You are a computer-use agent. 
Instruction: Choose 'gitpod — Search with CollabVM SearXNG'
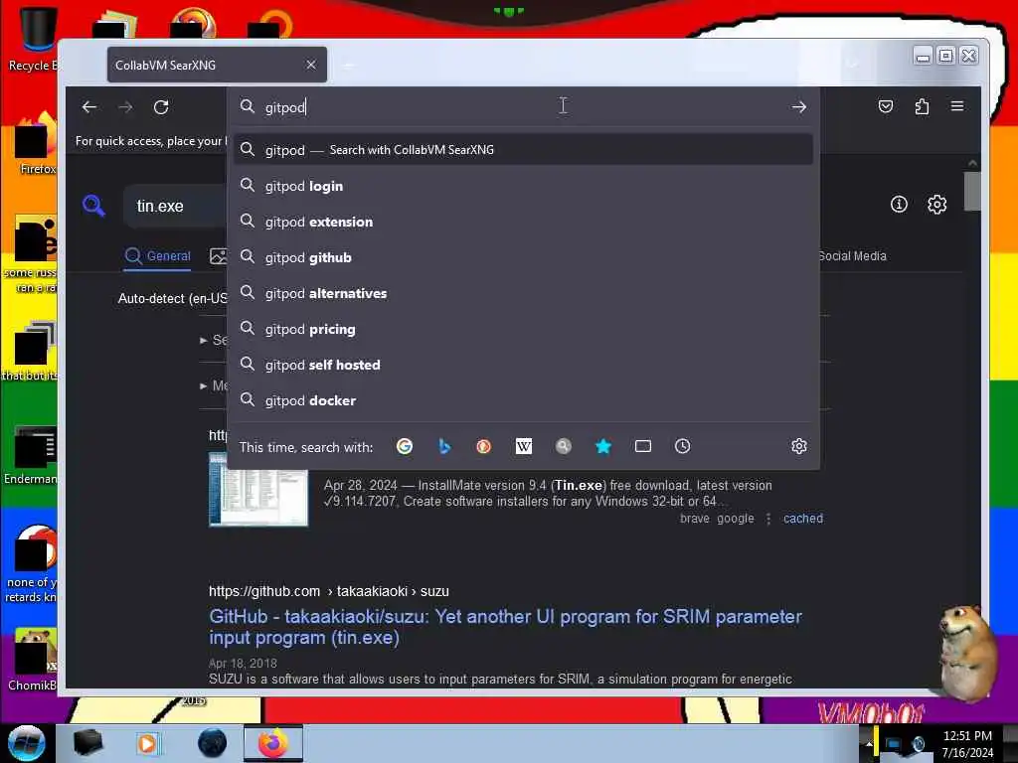(x=523, y=150)
